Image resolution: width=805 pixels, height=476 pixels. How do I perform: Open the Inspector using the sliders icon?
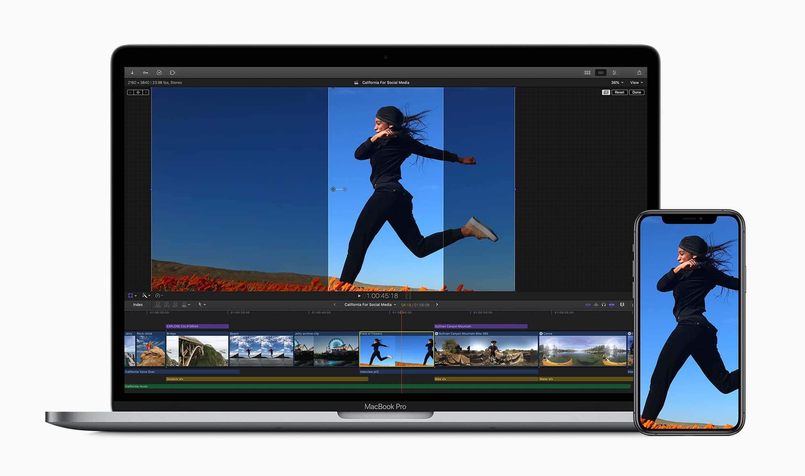point(615,72)
